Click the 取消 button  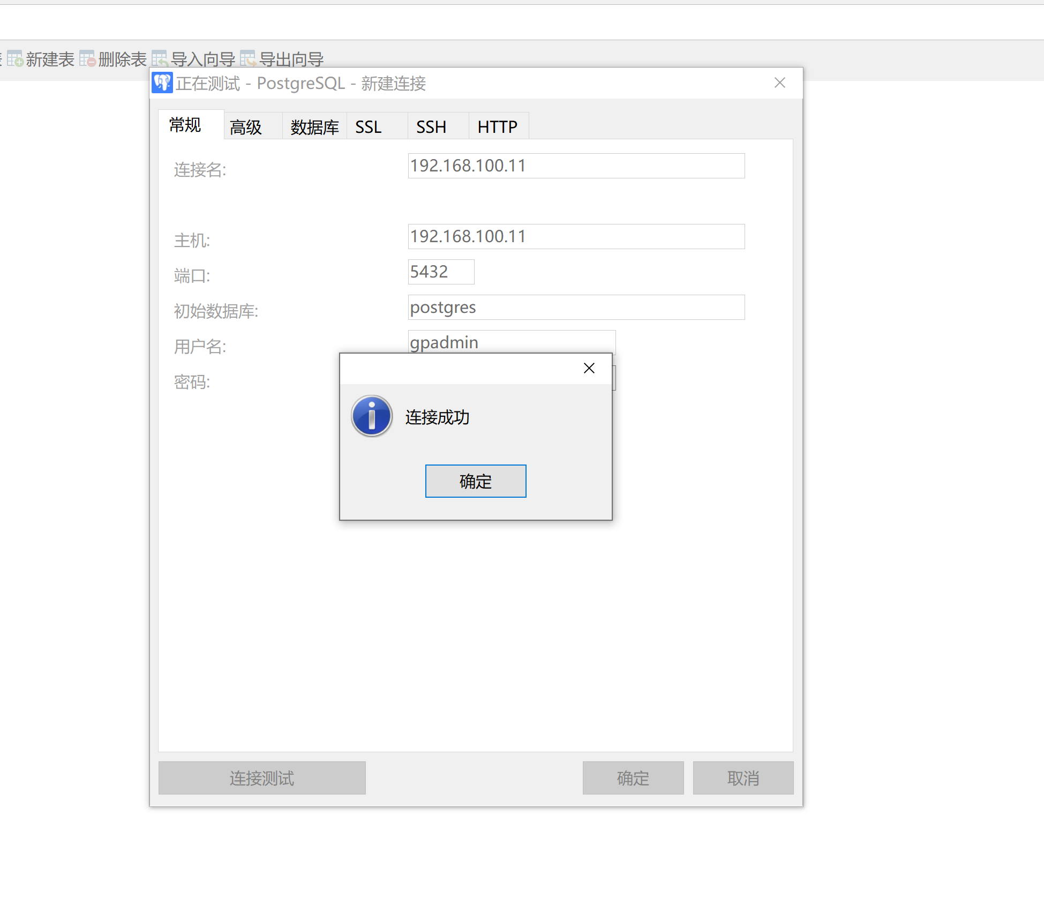[743, 778]
